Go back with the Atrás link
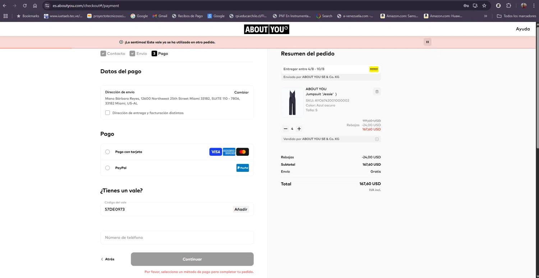The width and height of the screenshot is (539, 278). [107, 259]
